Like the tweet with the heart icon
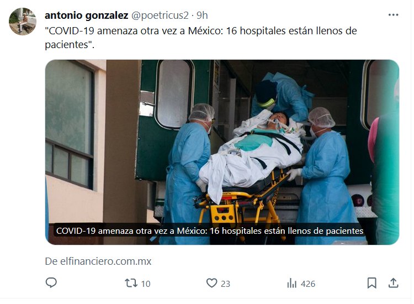Screen dimensions: 414x304 click(211, 283)
